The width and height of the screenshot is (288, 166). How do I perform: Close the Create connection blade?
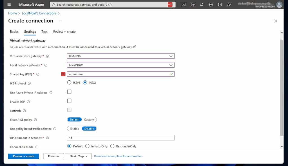276,21
